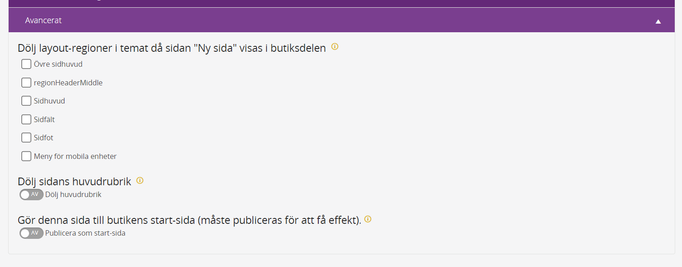Check the Övre sidhuvud checkbox

pyautogui.click(x=26, y=64)
